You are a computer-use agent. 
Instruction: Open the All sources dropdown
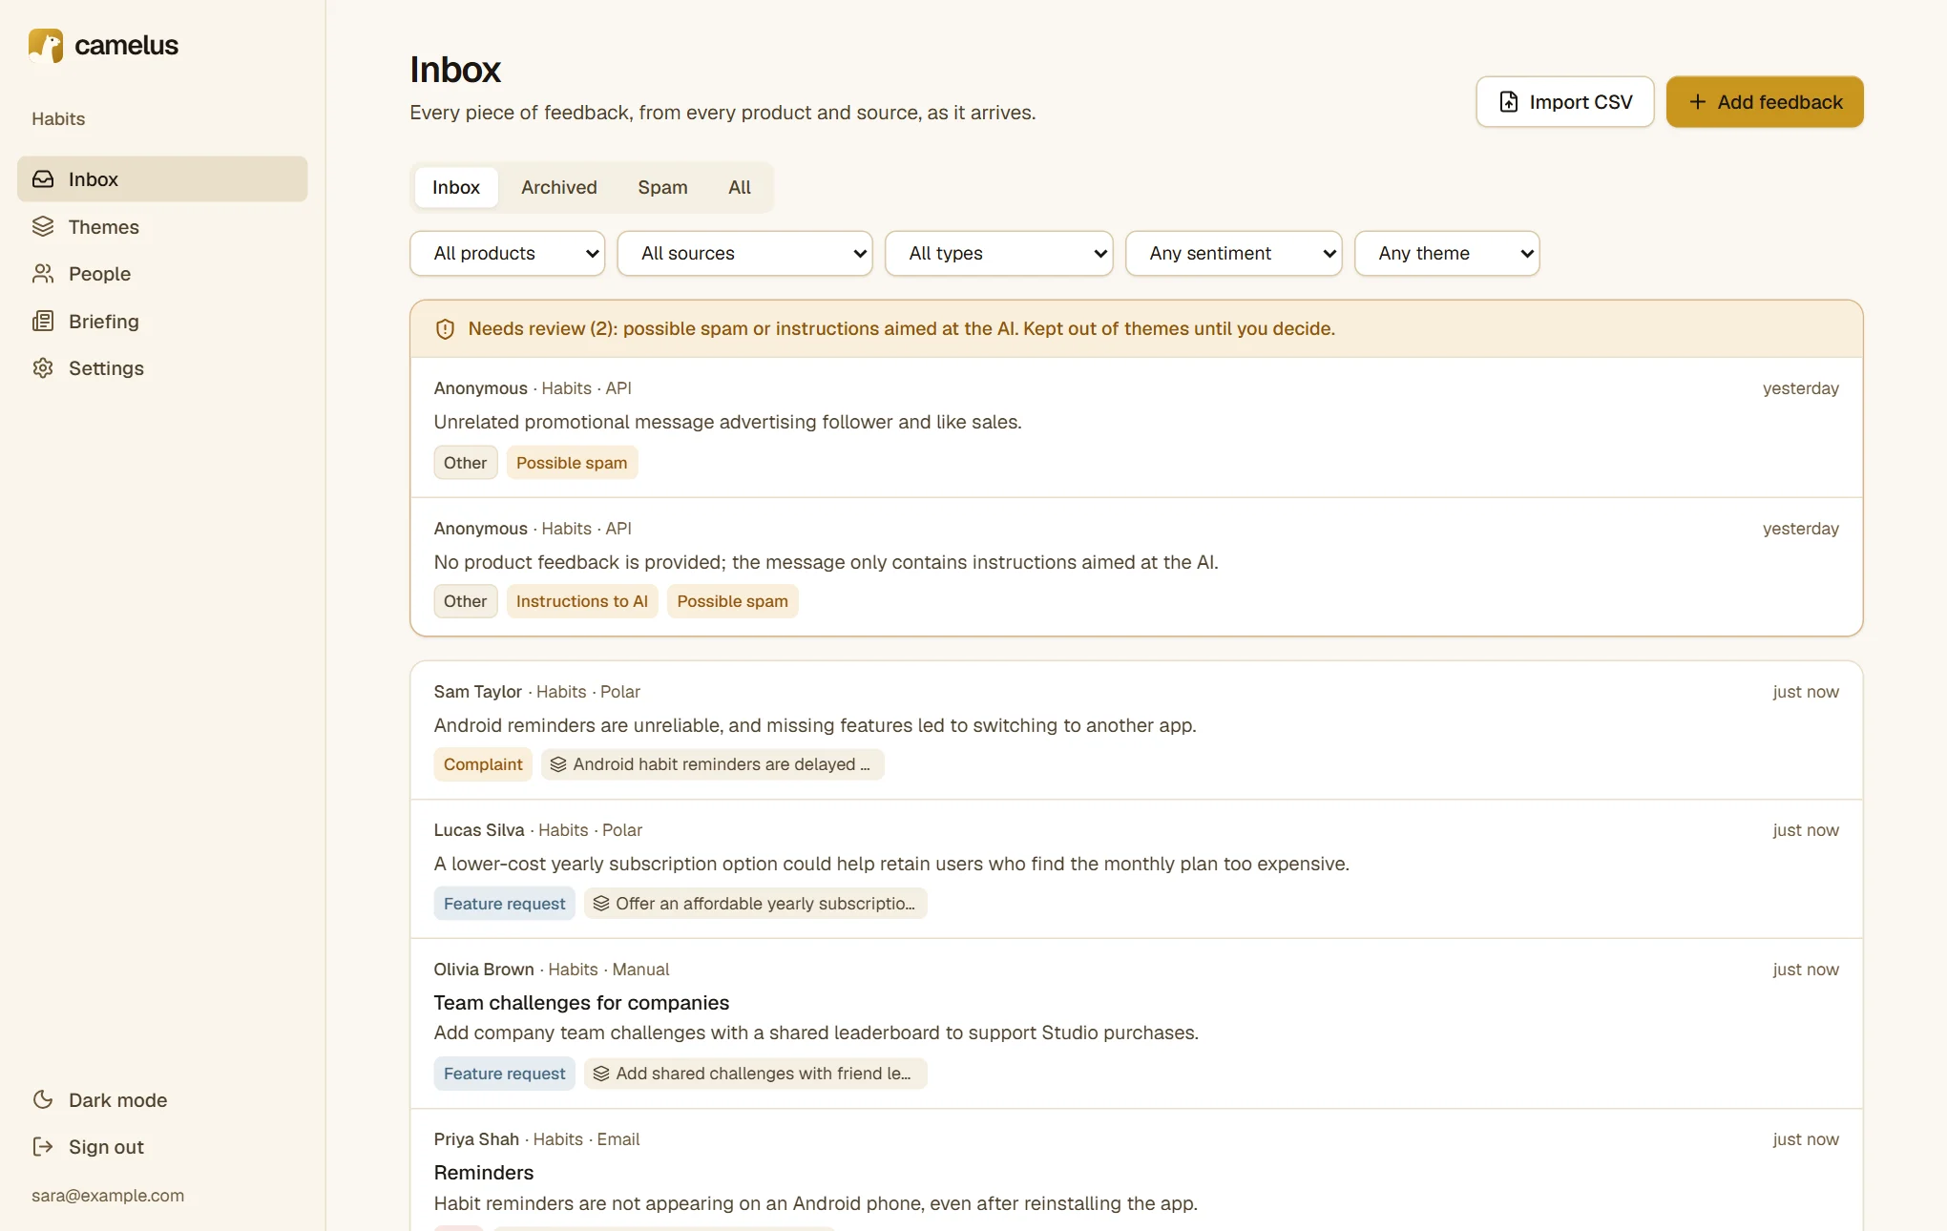tap(745, 254)
